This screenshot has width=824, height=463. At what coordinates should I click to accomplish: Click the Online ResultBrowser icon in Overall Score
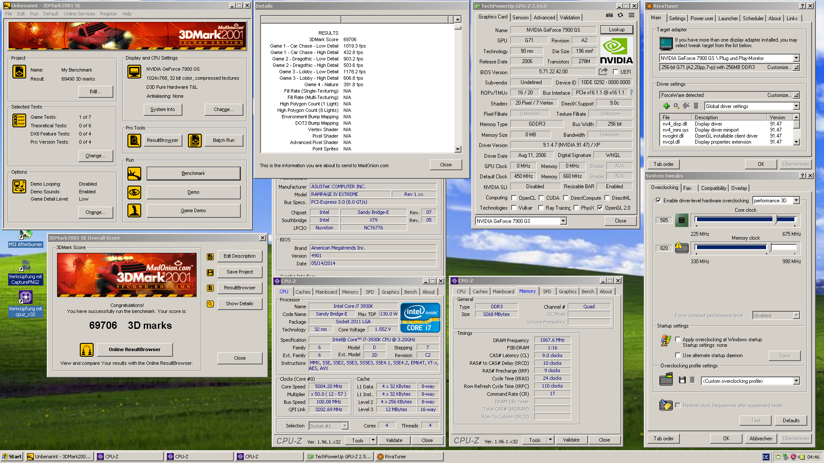point(87,350)
